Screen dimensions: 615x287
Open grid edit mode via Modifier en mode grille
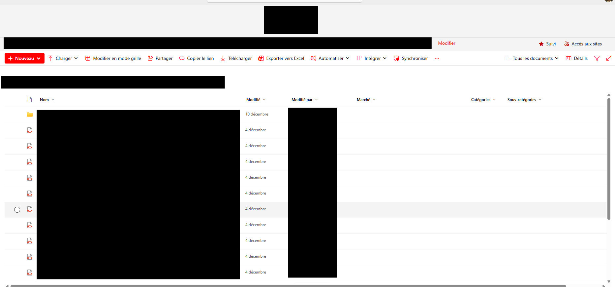pos(113,58)
